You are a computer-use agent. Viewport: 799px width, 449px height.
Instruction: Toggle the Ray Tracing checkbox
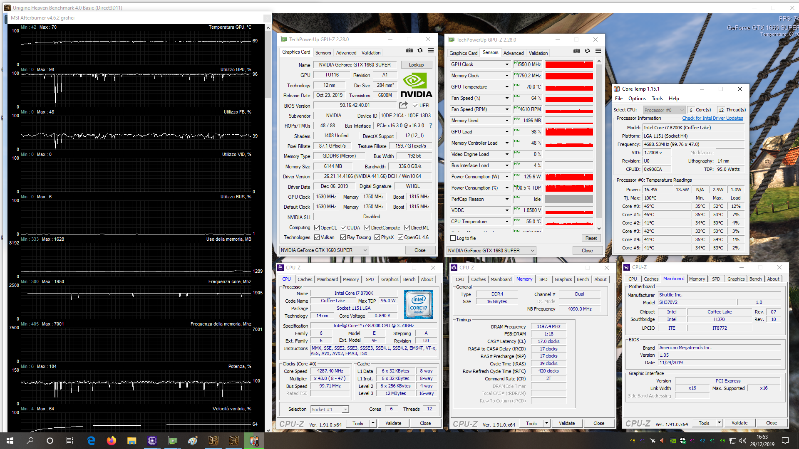tap(343, 237)
